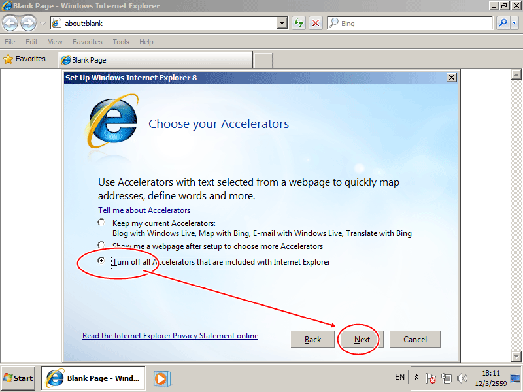Click the Blank Page taskbar button

(93, 378)
